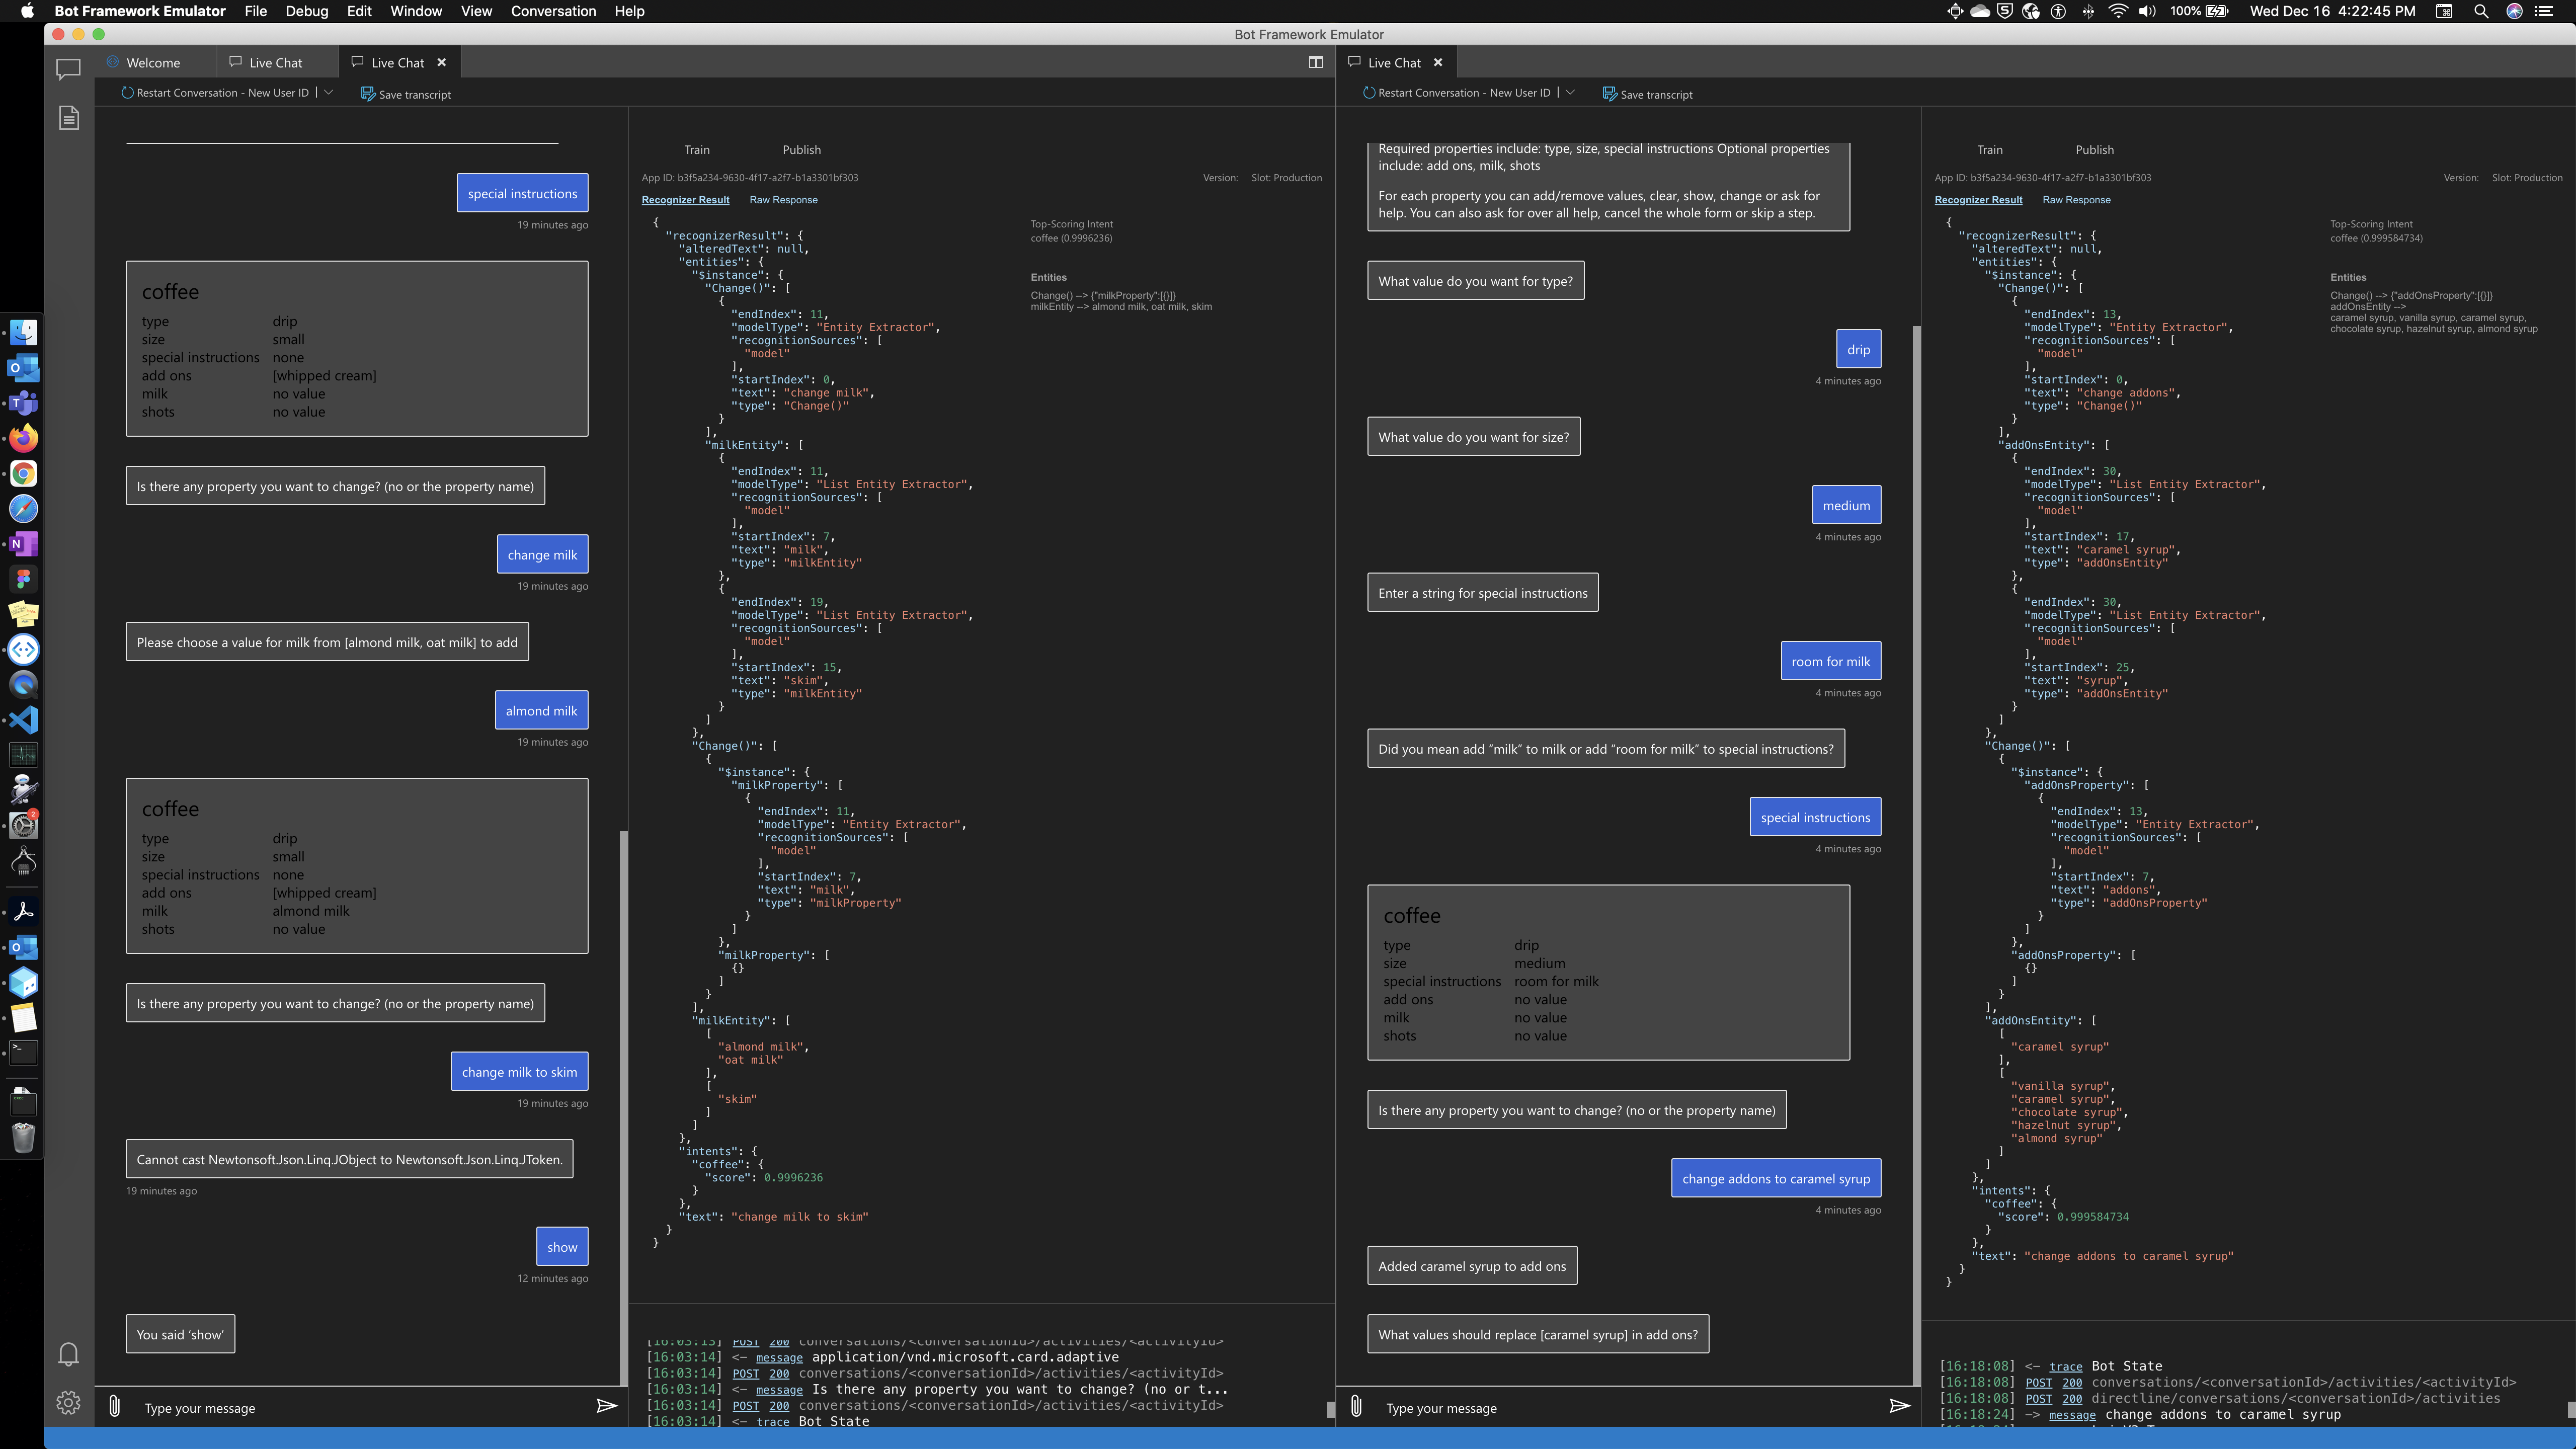
Task: Open transcripts via the document sidebar icon
Action: tap(68, 117)
